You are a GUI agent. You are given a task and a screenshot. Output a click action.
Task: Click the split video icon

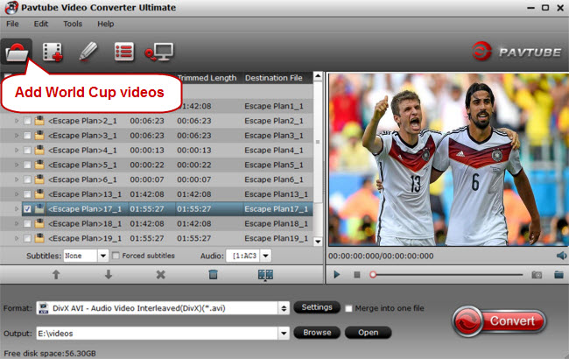click(x=265, y=275)
